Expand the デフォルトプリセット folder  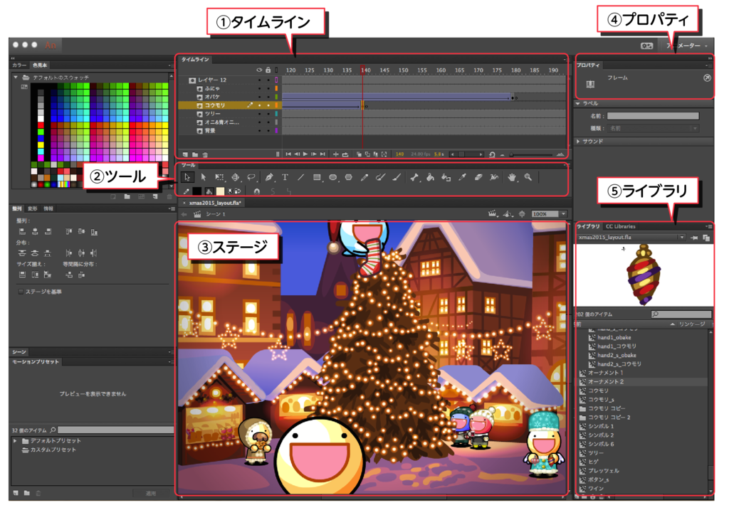[16, 440]
